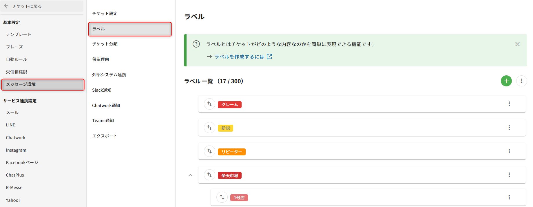Viewport: 533px width, 207px height.
Task: Dismiss the green info banner
Action: click(x=517, y=44)
